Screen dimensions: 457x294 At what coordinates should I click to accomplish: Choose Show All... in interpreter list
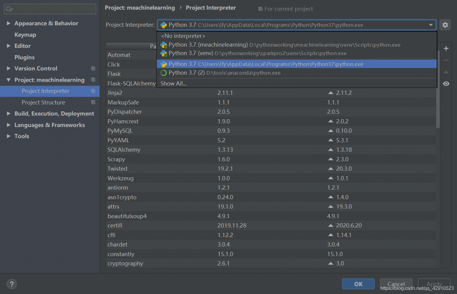pos(297,83)
